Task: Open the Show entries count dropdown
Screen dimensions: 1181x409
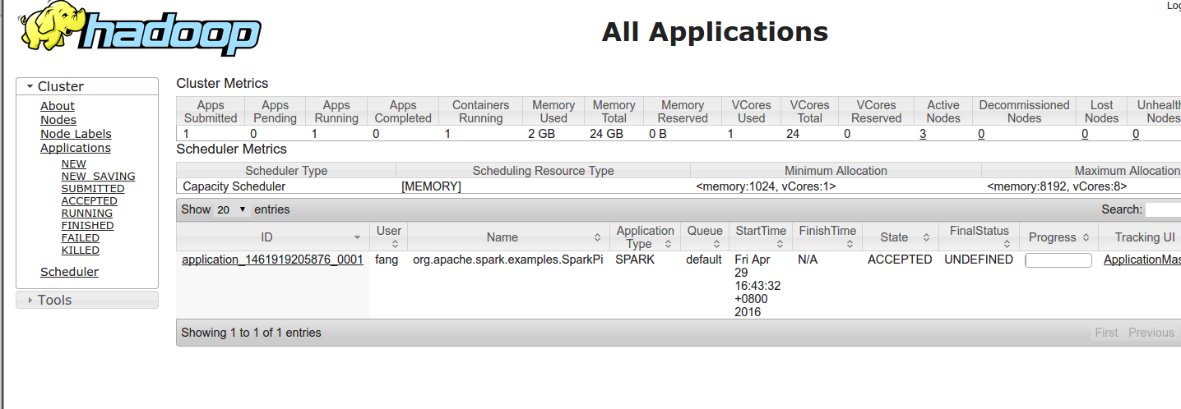Action: (231, 209)
